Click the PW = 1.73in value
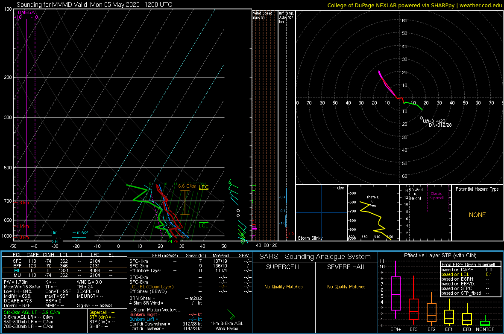 [16, 282]
